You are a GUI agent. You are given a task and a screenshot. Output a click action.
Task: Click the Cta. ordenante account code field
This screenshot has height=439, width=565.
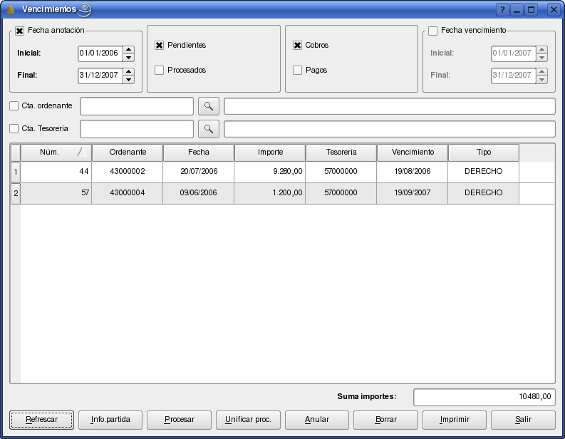(x=137, y=106)
